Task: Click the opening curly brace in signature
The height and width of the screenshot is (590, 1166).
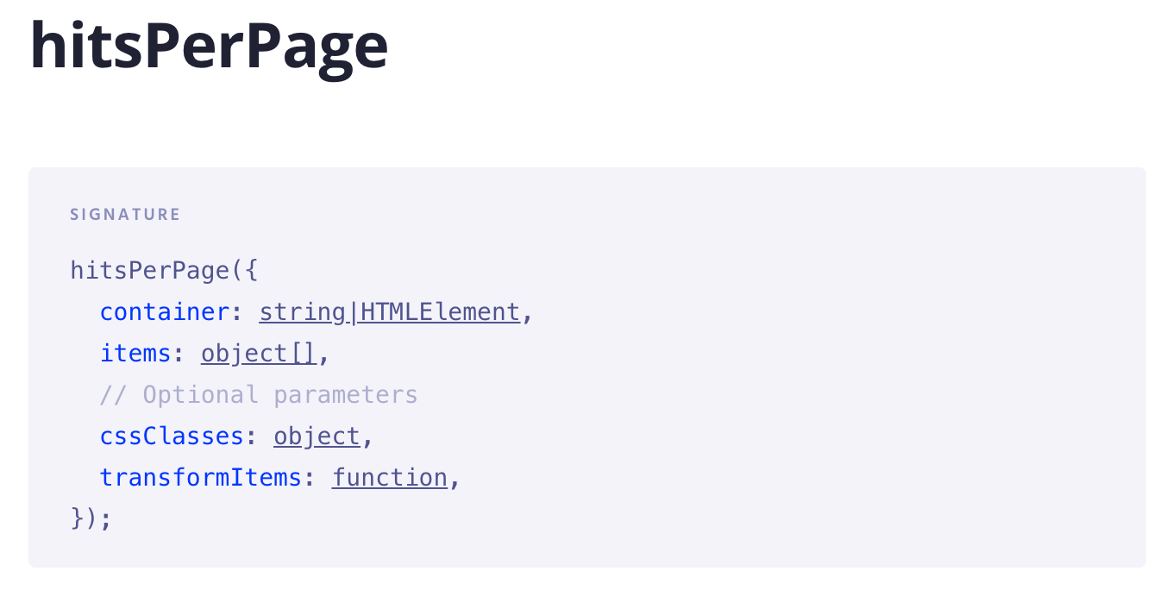Action: (x=251, y=271)
